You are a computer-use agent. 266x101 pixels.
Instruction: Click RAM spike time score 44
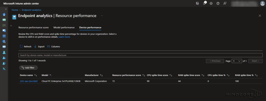click(x=179, y=81)
